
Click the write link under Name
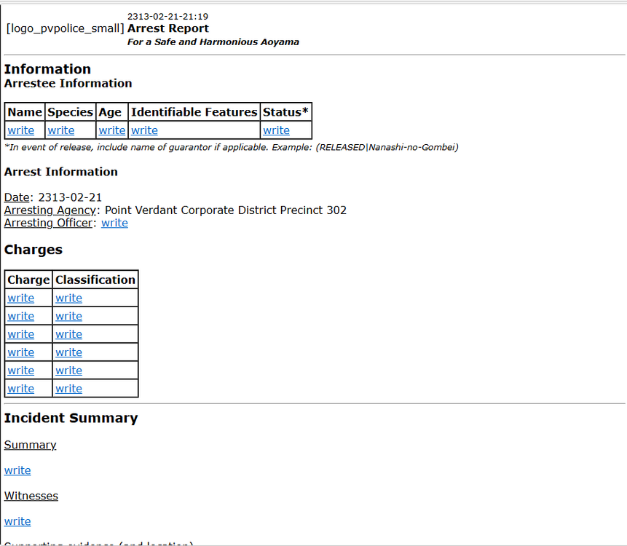pyautogui.click(x=20, y=130)
